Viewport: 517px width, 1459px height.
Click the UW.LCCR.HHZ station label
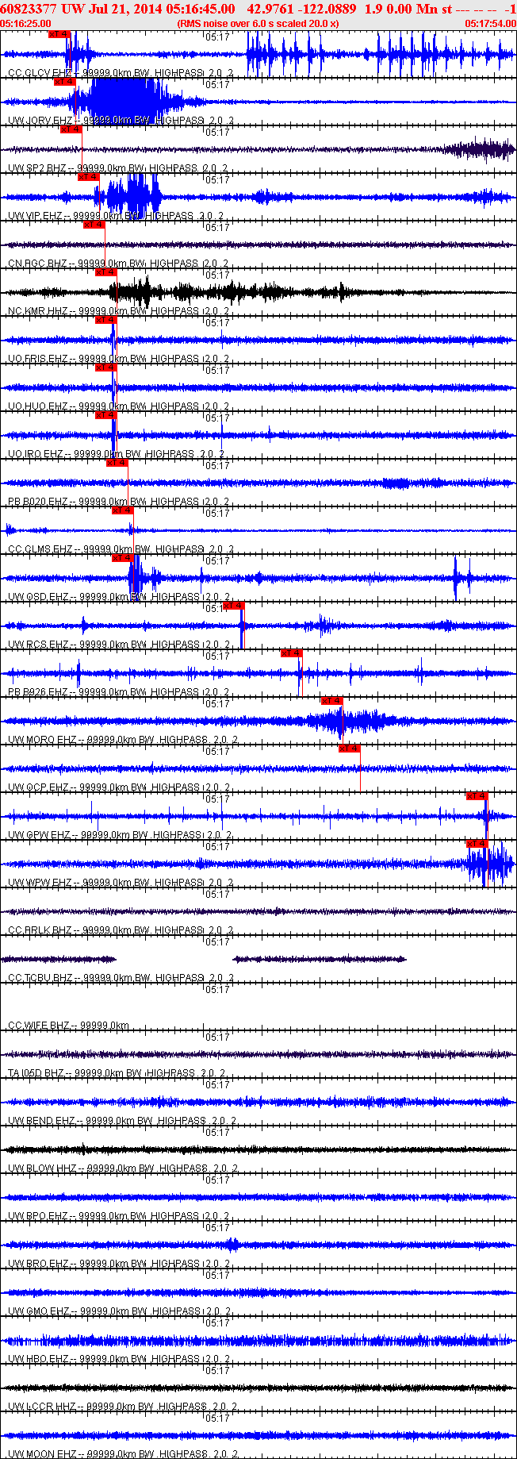tap(42, 1407)
